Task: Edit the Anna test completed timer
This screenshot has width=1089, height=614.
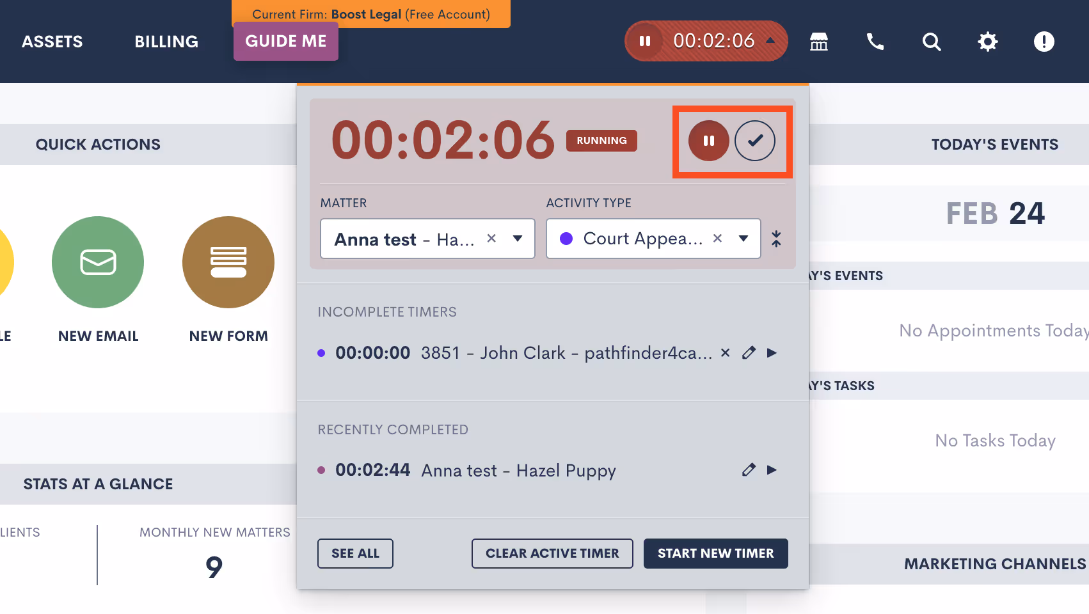Action: coord(749,469)
